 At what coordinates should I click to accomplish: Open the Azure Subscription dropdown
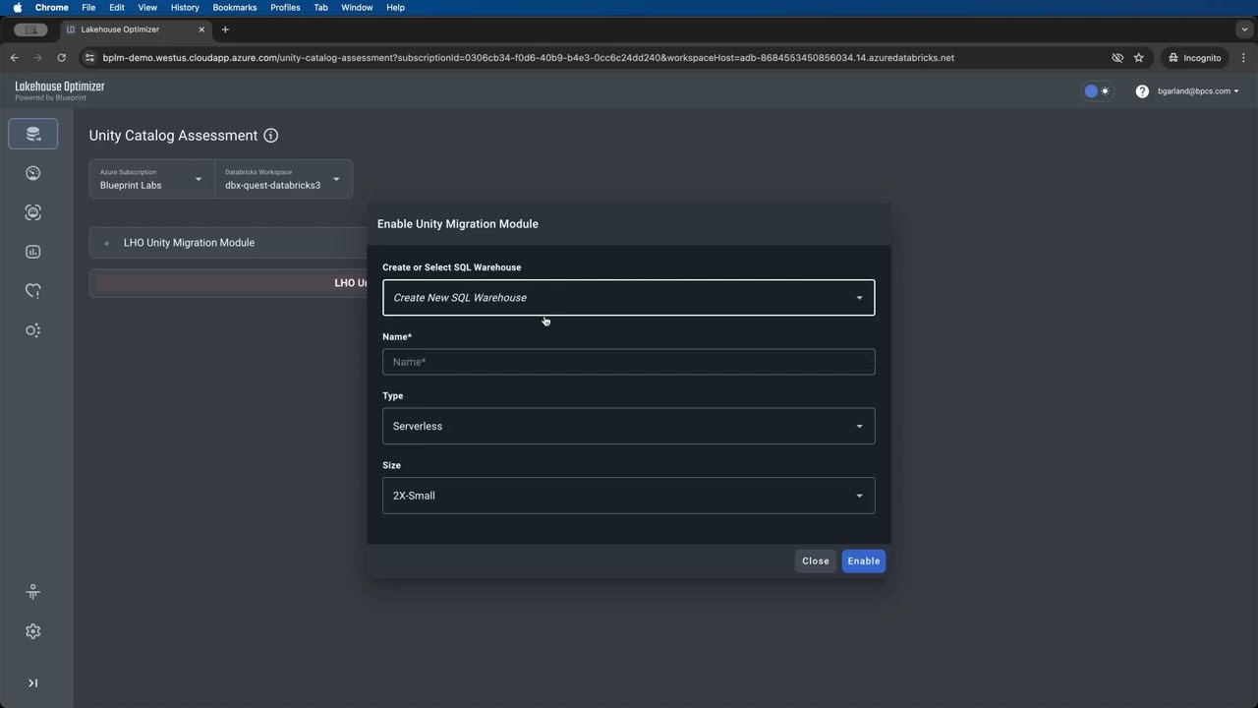(152, 179)
